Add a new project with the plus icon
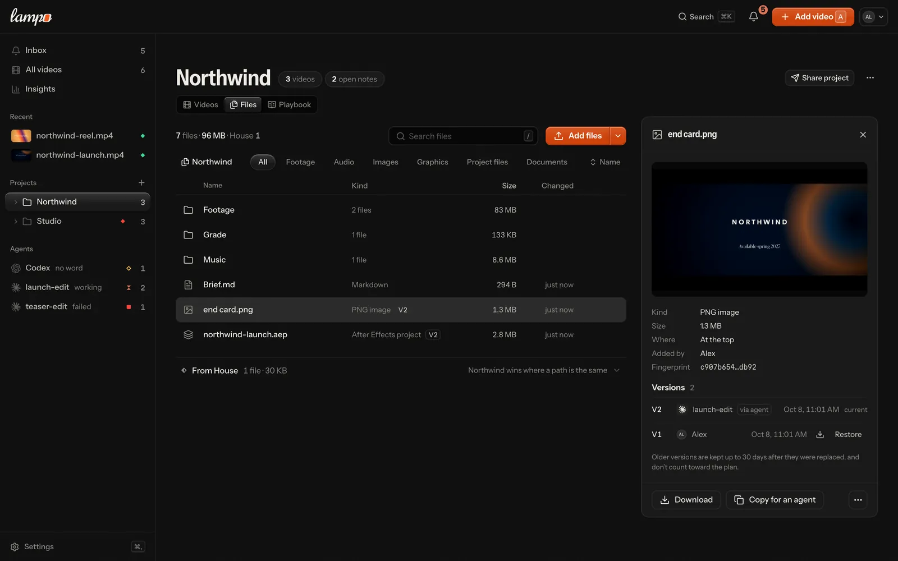 (x=141, y=183)
